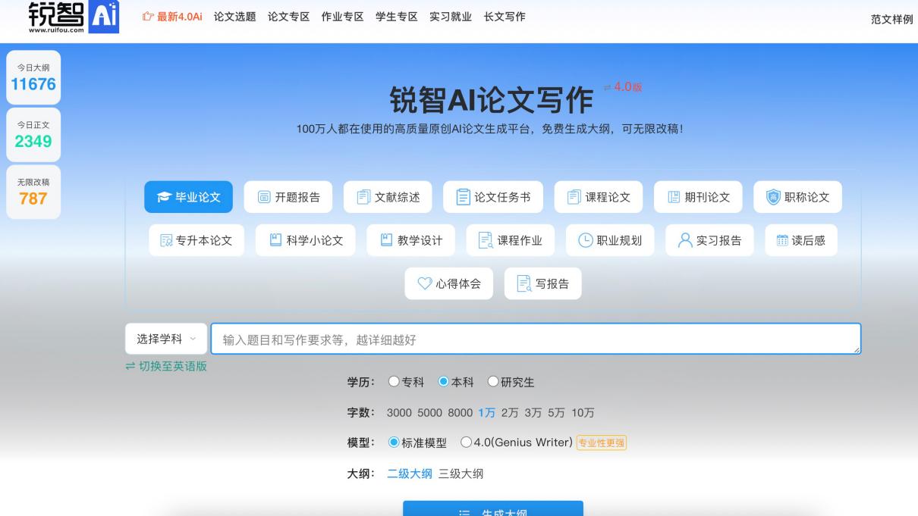Viewport: 918px width, 516px height.
Task: Choose the 研究生 education radio button
Action: [493, 382]
